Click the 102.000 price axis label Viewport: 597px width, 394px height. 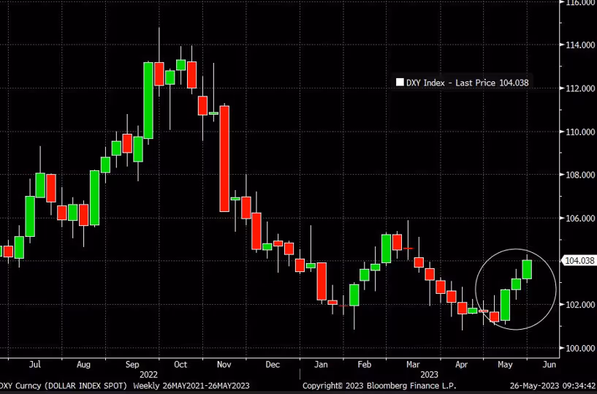[580, 305]
